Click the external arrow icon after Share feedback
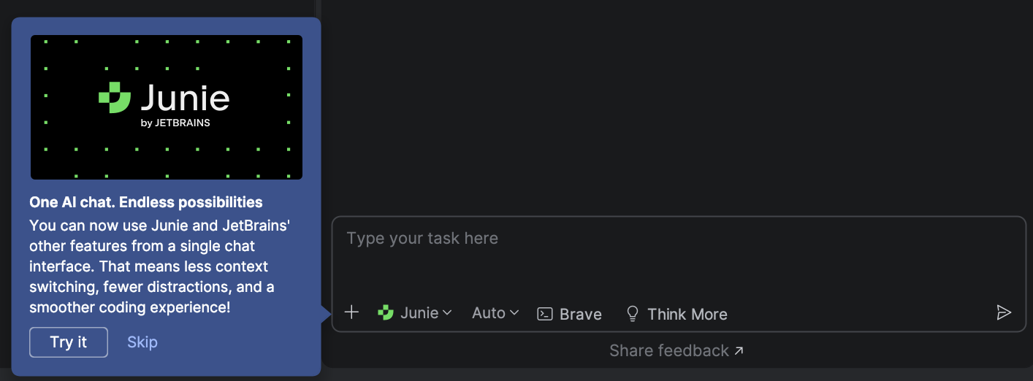Image resolution: width=1033 pixels, height=381 pixels. pos(739,351)
